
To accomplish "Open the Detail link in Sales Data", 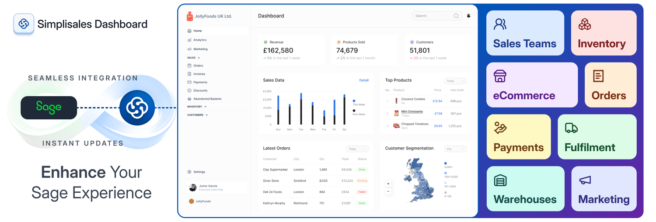I will click(364, 80).
